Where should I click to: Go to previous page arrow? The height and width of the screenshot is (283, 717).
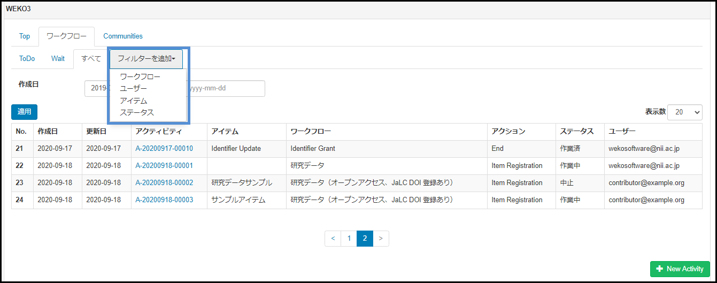(x=333, y=239)
